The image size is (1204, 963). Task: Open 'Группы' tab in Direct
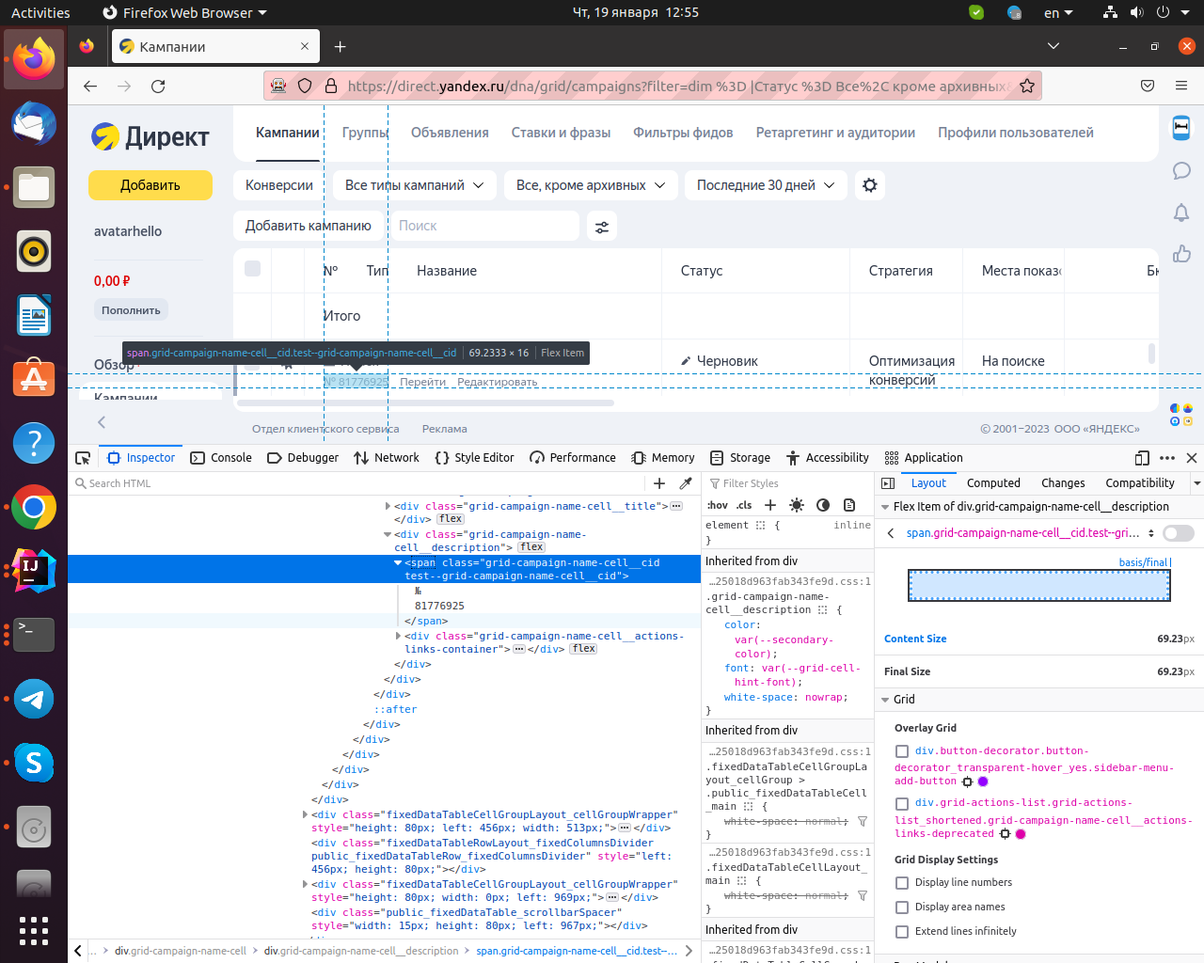[x=365, y=133]
